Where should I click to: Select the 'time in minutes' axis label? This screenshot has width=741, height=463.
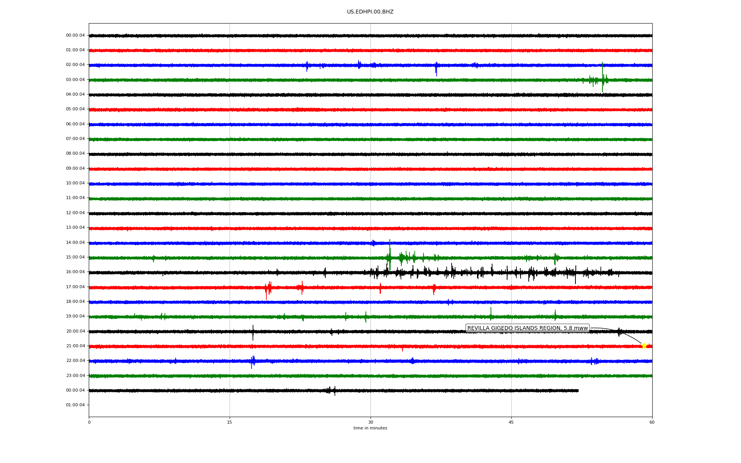370,428
